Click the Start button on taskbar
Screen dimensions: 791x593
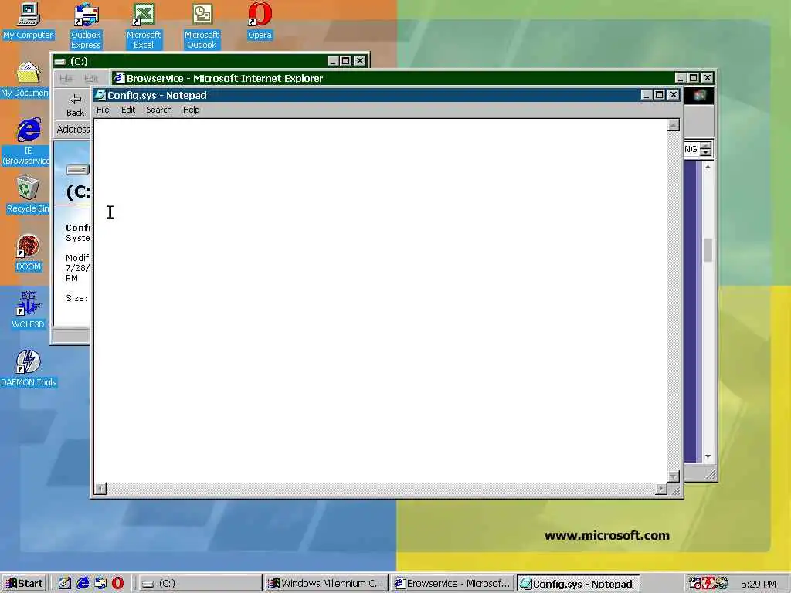pos(24,584)
